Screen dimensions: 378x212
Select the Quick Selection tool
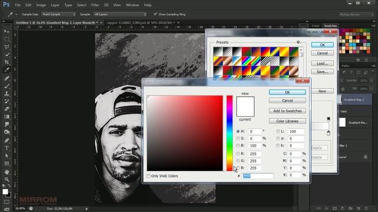click(6, 54)
